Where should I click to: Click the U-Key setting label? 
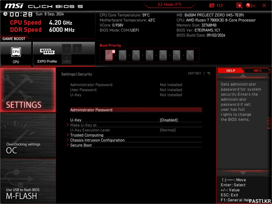point(76,120)
